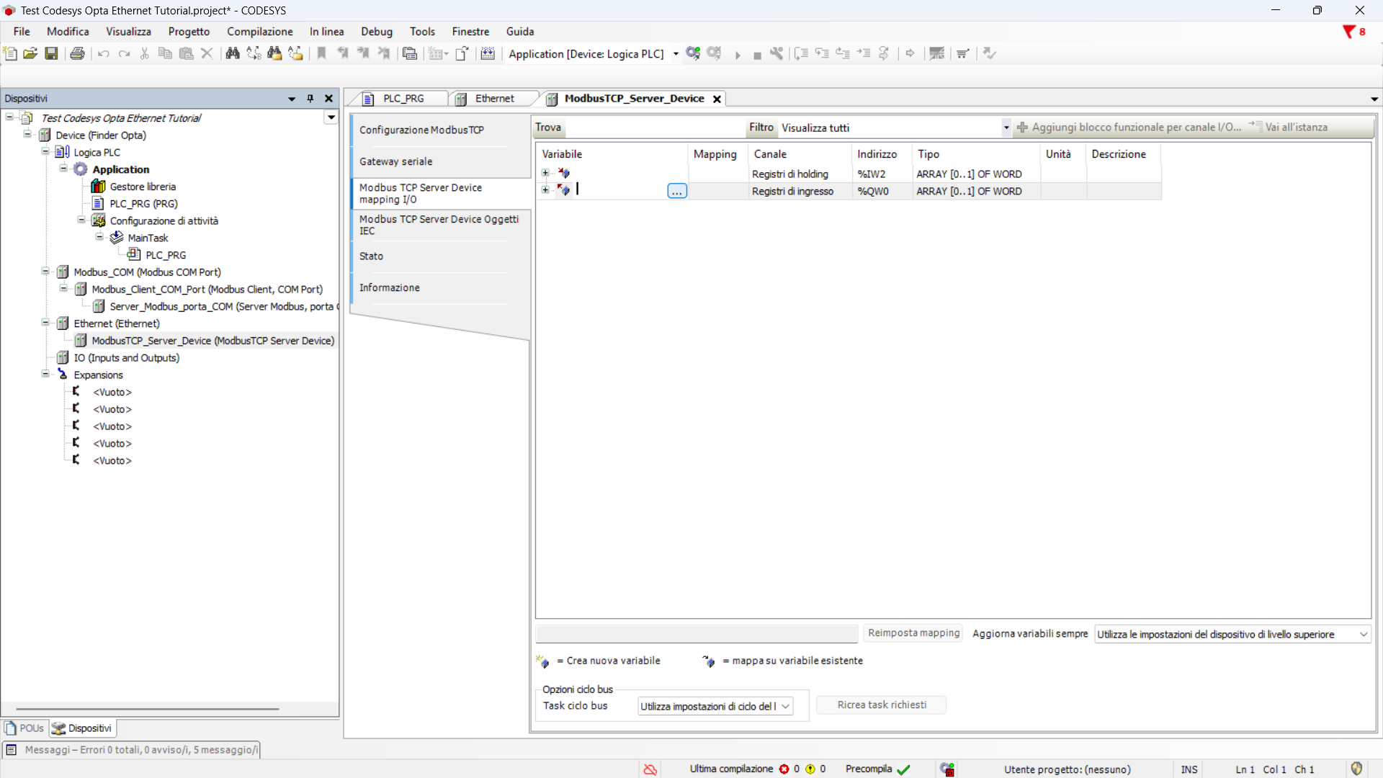The height and width of the screenshot is (778, 1383).
Task: Open the red notification flag icon
Action: [x=1349, y=32]
